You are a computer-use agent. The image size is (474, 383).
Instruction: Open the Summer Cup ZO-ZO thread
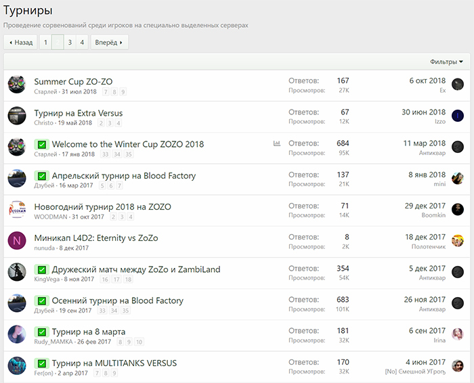(x=73, y=81)
